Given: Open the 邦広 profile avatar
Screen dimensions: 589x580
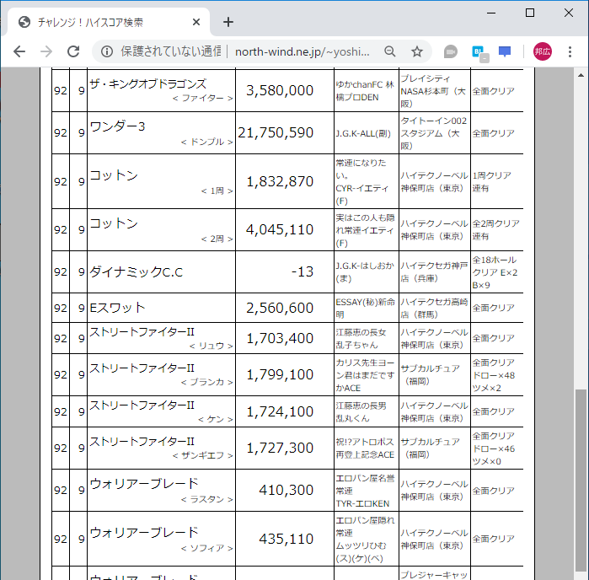Looking at the screenshot, I should pyautogui.click(x=543, y=51).
